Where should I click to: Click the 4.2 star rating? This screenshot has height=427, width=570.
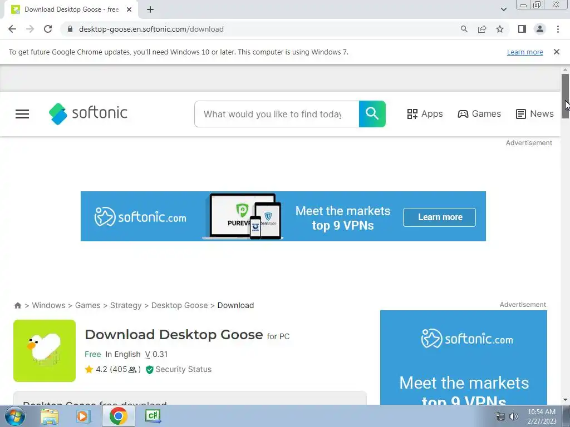tap(112, 369)
